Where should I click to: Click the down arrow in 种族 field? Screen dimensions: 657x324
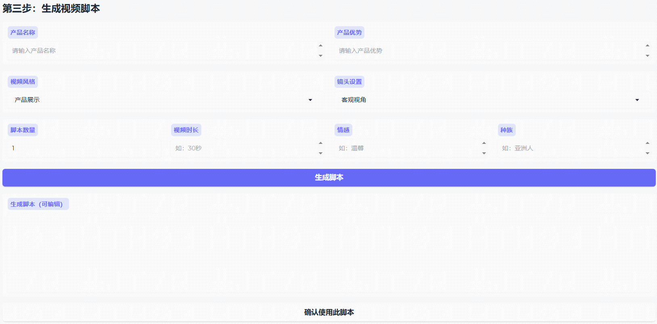coord(647,154)
